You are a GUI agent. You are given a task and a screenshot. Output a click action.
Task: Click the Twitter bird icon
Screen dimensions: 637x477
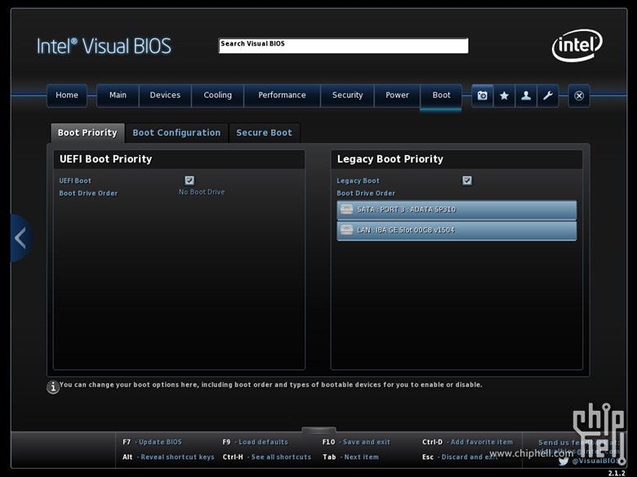[563, 461]
